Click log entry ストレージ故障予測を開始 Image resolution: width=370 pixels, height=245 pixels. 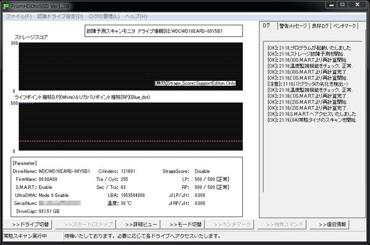click(x=306, y=54)
